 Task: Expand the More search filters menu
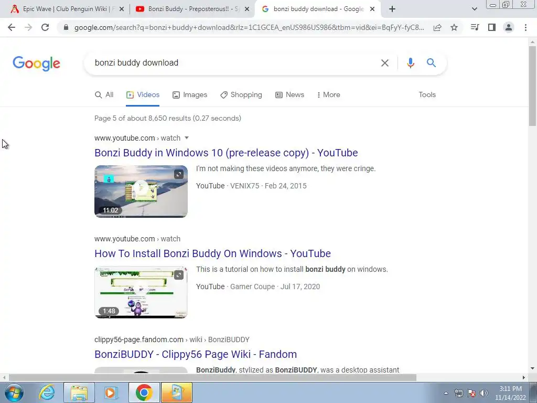328,94
